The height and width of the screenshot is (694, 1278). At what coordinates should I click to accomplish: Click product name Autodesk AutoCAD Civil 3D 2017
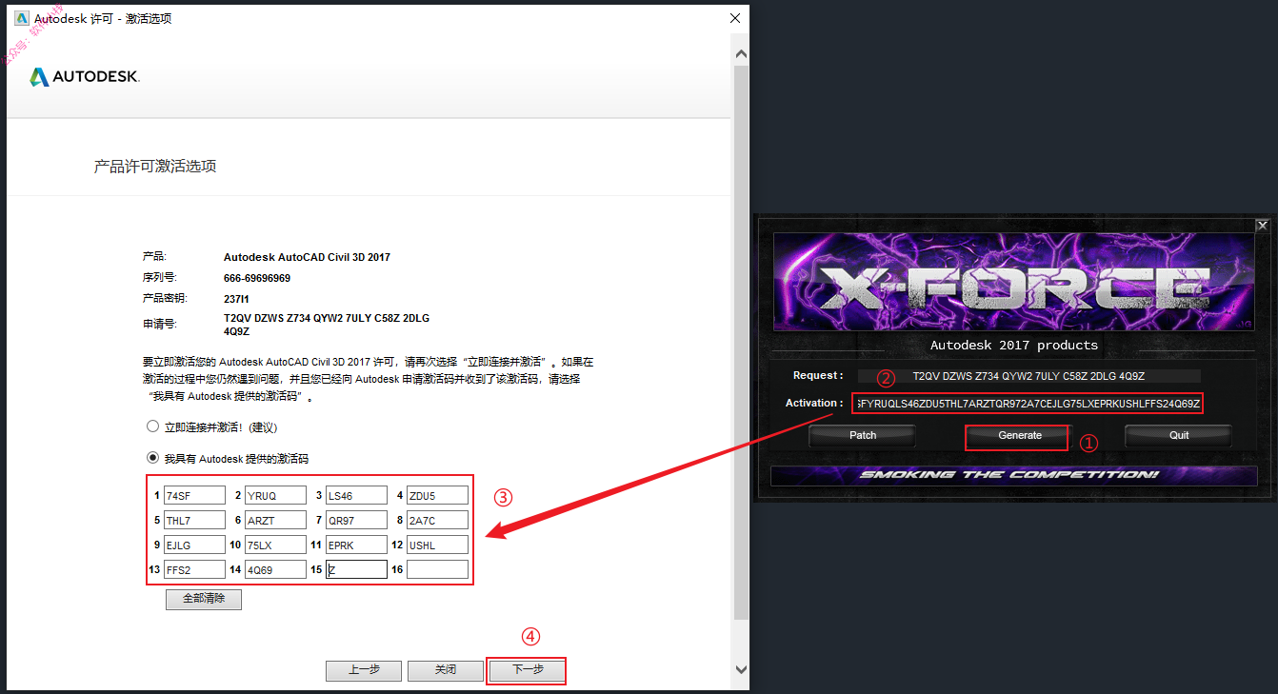pos(307,257)
